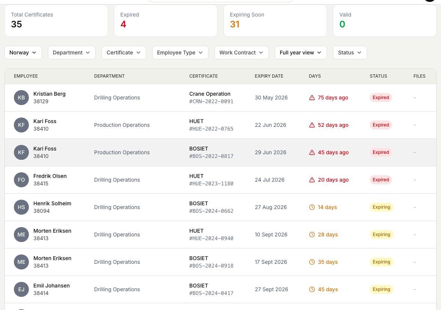Expand the Certificate filter dropdown
The width and height of the screenshot is (441, 310).
(124, 53)
